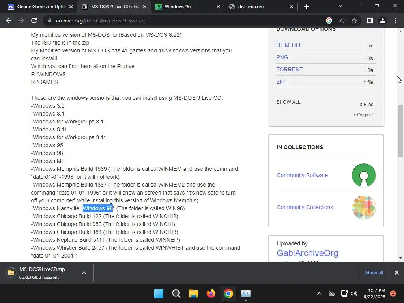Viewport: 404px width, 303px height.
Task: Click the "7 Original" file count
Action: pos(363,115)
